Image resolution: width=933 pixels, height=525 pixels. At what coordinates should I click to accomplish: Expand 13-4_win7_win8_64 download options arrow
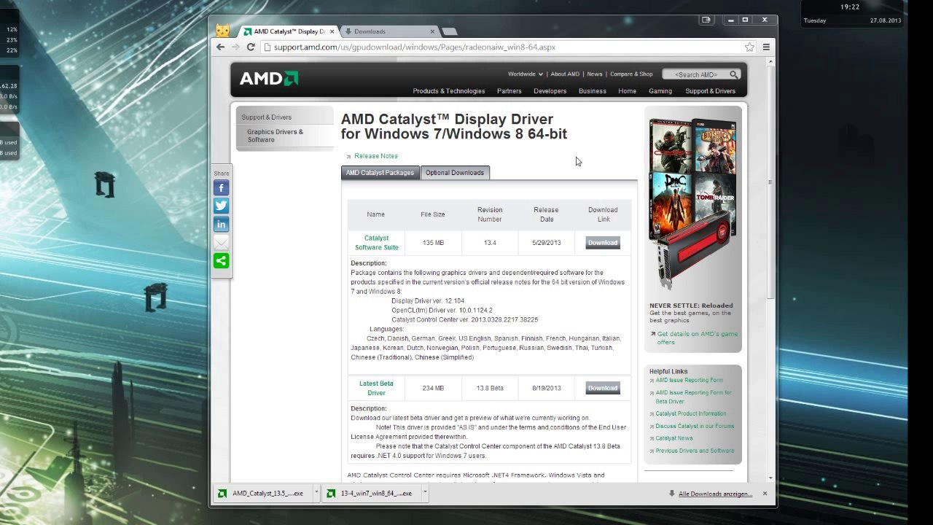pyautogui.click(x=425, y=493)
